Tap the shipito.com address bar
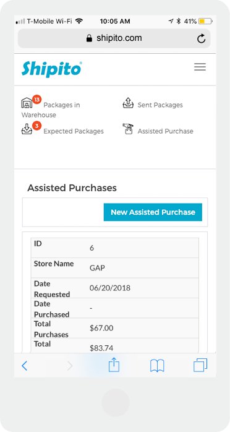 pos(114,38)
